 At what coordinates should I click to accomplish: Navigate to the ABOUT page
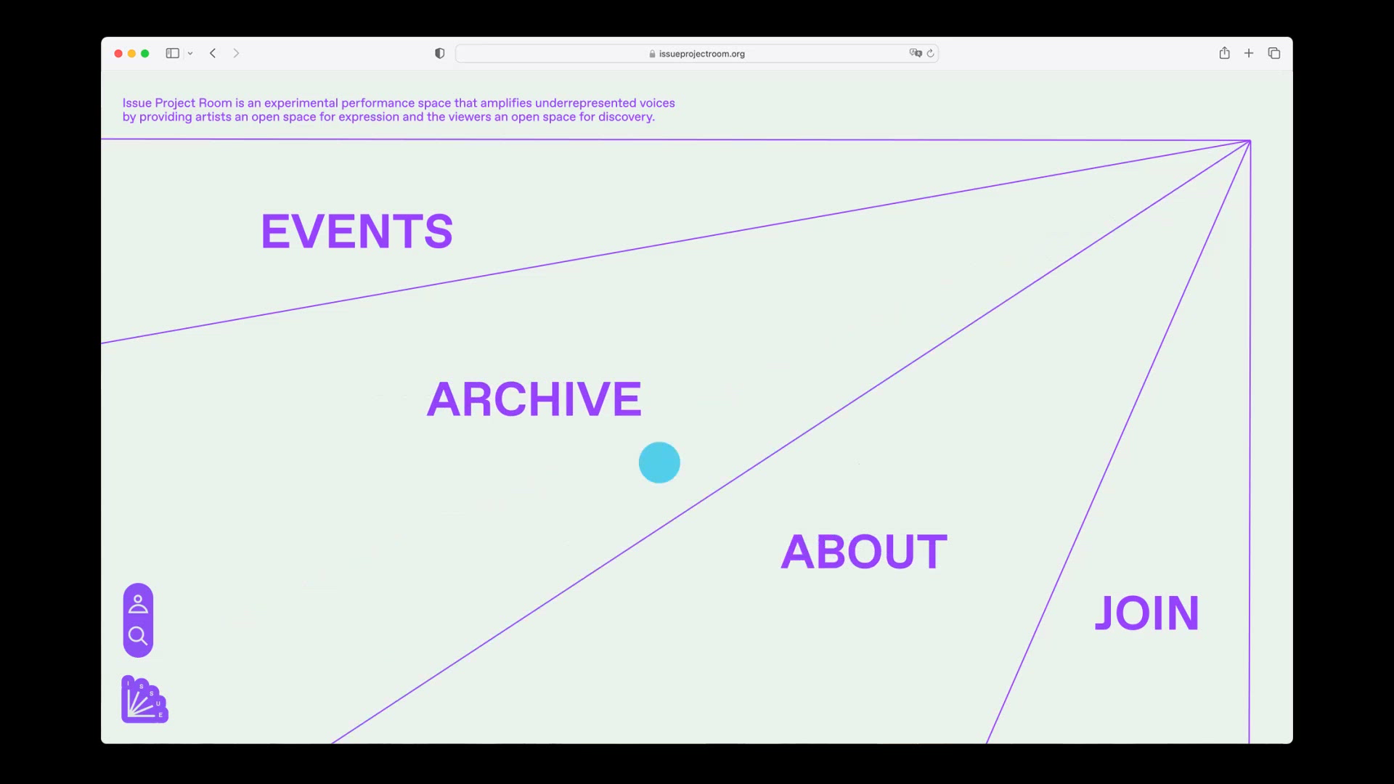click(863, 552)
